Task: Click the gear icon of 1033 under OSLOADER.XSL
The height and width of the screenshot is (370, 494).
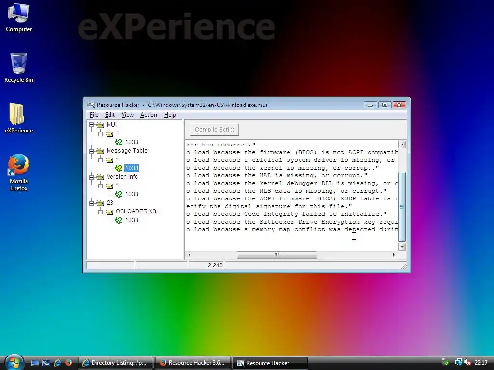Action: [x=119, y=220]
